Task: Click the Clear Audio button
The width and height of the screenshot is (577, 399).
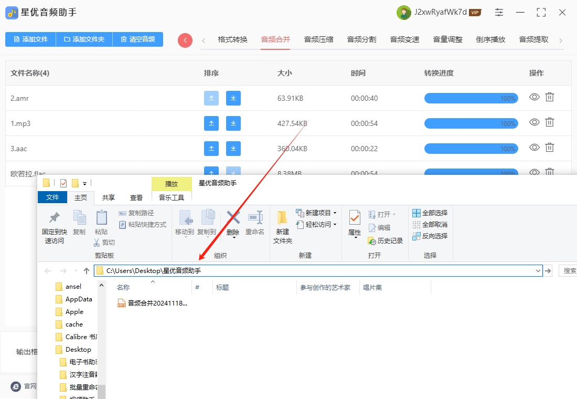Action: click(137, 39)
